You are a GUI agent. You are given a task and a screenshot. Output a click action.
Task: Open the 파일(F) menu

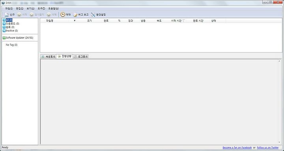[x=9, y=9]
